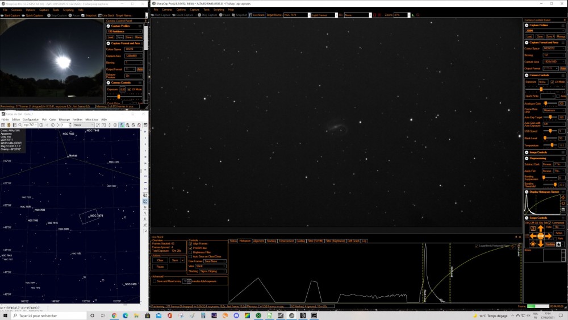Toggle the Connected checkbox in Scope Controls
Image resolution: width=568 pixels, height=320 pixels.
(549, 223)
